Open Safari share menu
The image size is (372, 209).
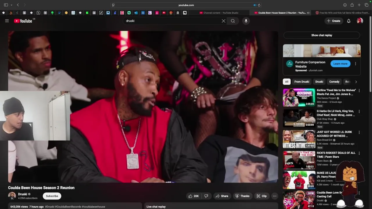[352, 5]
